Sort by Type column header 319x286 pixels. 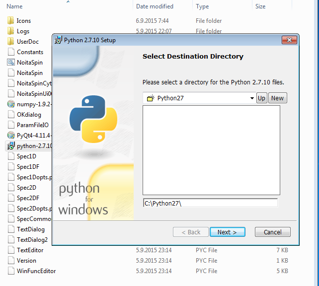click(202, 6)
